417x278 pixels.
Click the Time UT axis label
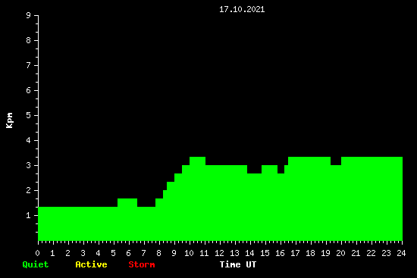pyautogui.click(x=238, y=264)
